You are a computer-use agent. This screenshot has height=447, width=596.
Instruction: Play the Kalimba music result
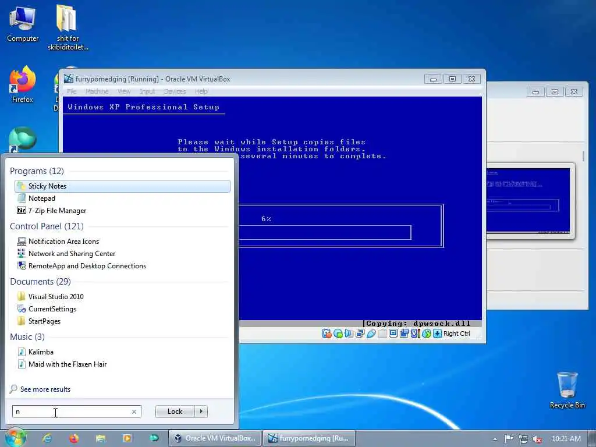pyautogui.click(x=122, y=352)
